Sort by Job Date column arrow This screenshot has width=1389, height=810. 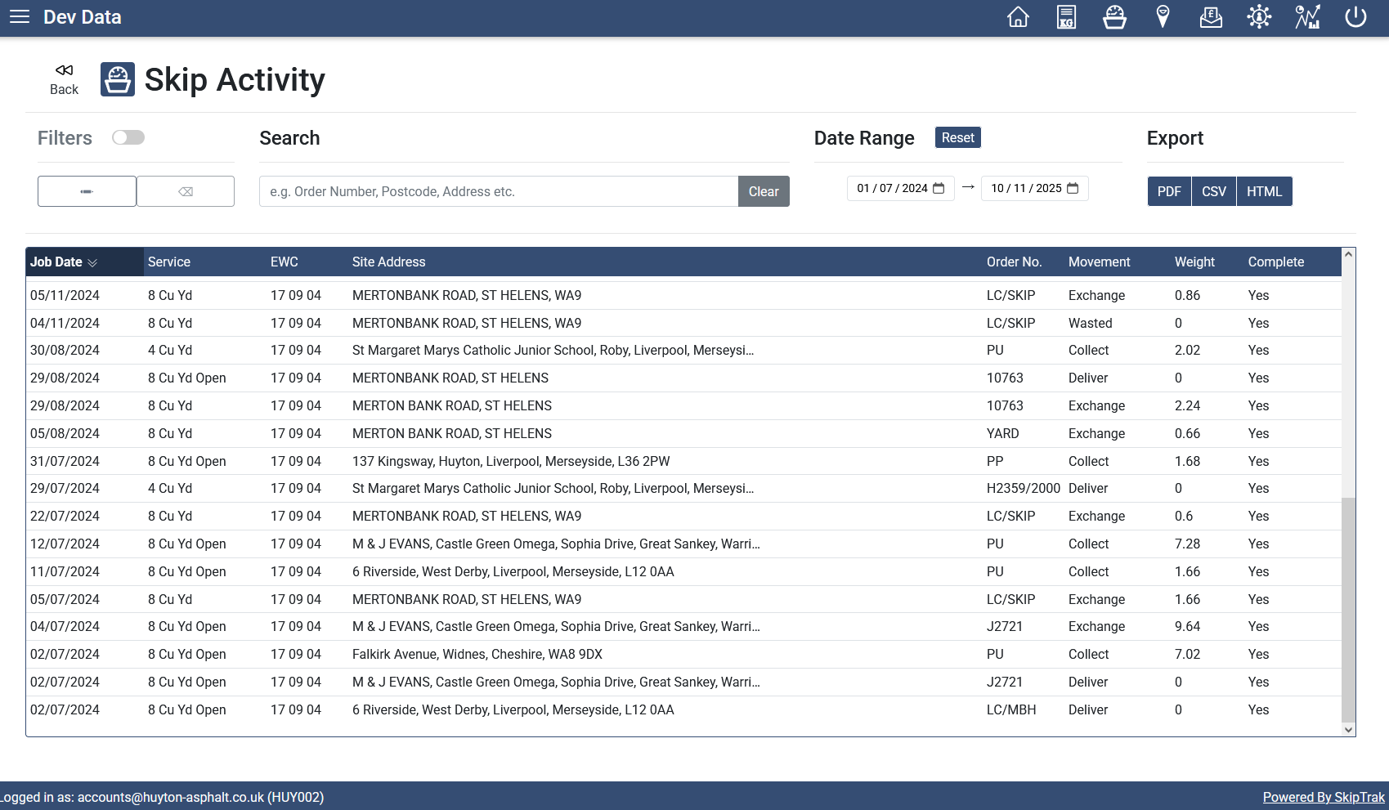coord(92,262)
